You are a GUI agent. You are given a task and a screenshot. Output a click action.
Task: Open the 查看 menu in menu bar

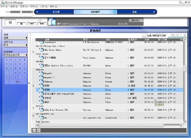[24, 6]
